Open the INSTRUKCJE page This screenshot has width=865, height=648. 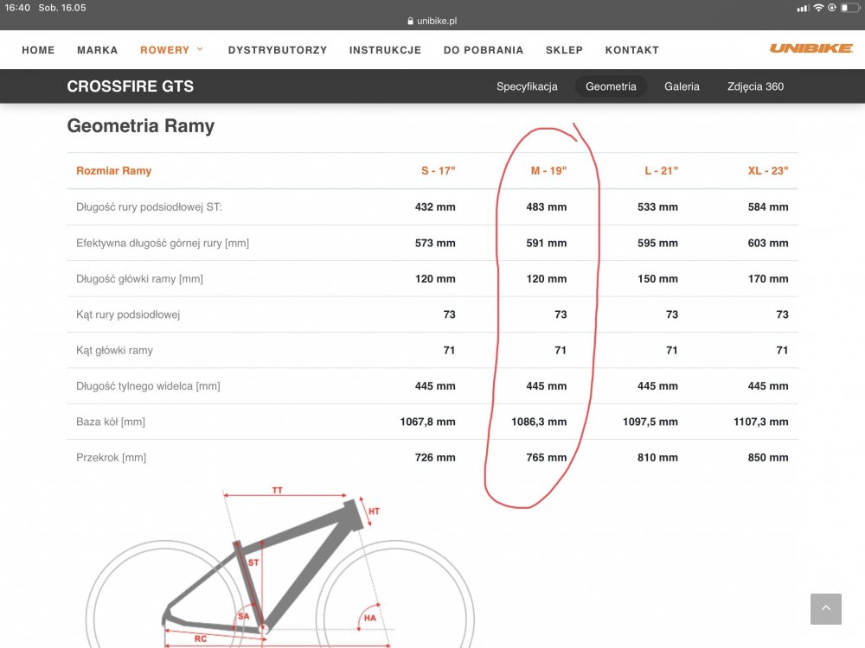(x=385, y=50)
